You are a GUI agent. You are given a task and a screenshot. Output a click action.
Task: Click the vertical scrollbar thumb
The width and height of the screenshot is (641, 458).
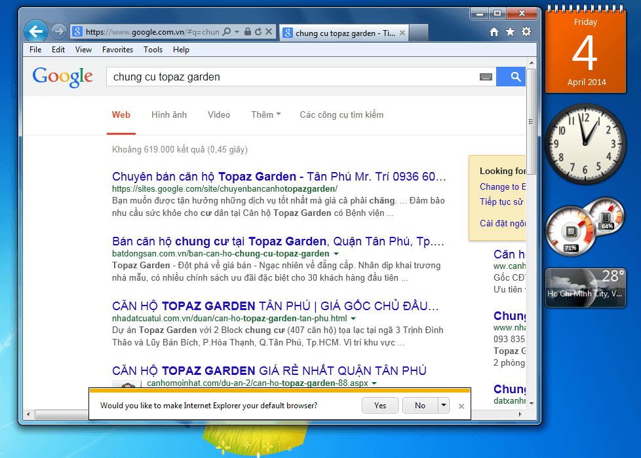click(x=532, y=122)
